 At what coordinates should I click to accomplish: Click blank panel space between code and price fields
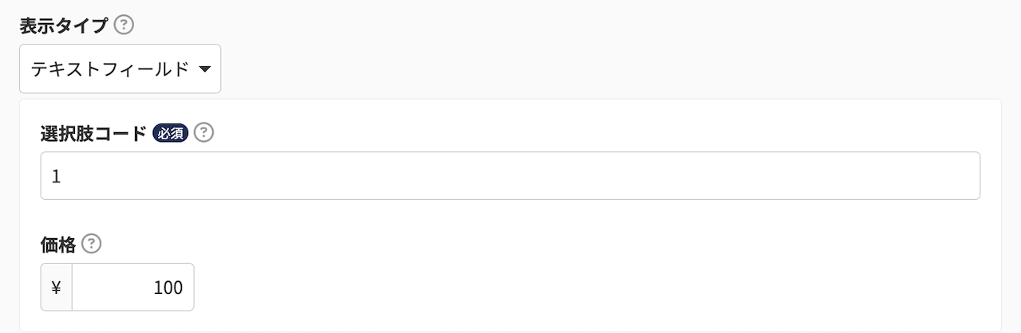[x=510, y=217]
